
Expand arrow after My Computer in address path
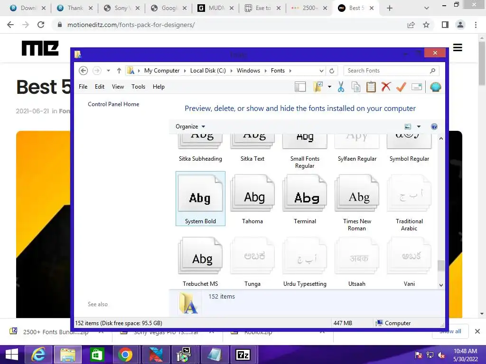click(185, 71)
